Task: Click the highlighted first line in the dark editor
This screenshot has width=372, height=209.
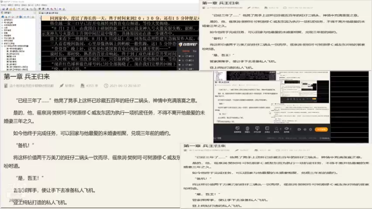Action: tap(120, 18)
